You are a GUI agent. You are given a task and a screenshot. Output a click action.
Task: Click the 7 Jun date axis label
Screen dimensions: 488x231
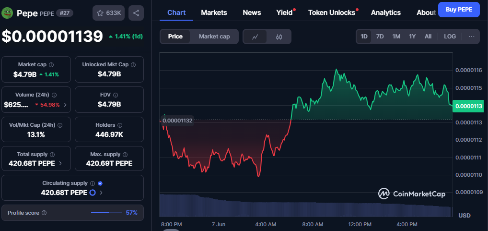point(218,224)
